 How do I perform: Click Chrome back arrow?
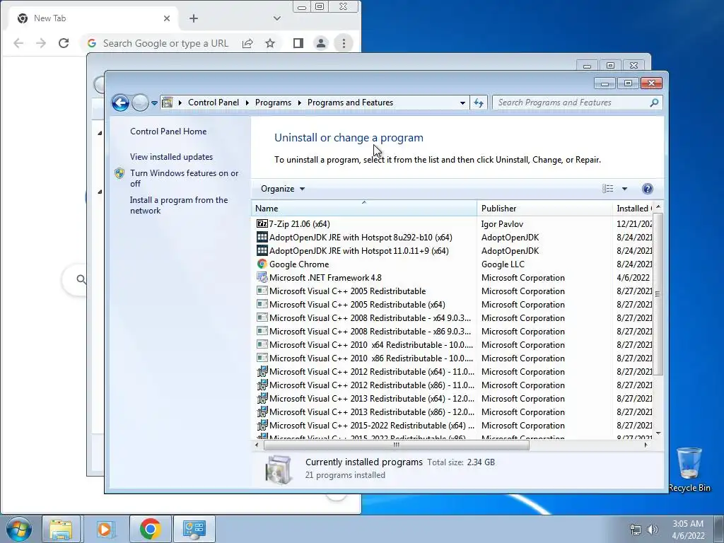(x=18, y=43)
